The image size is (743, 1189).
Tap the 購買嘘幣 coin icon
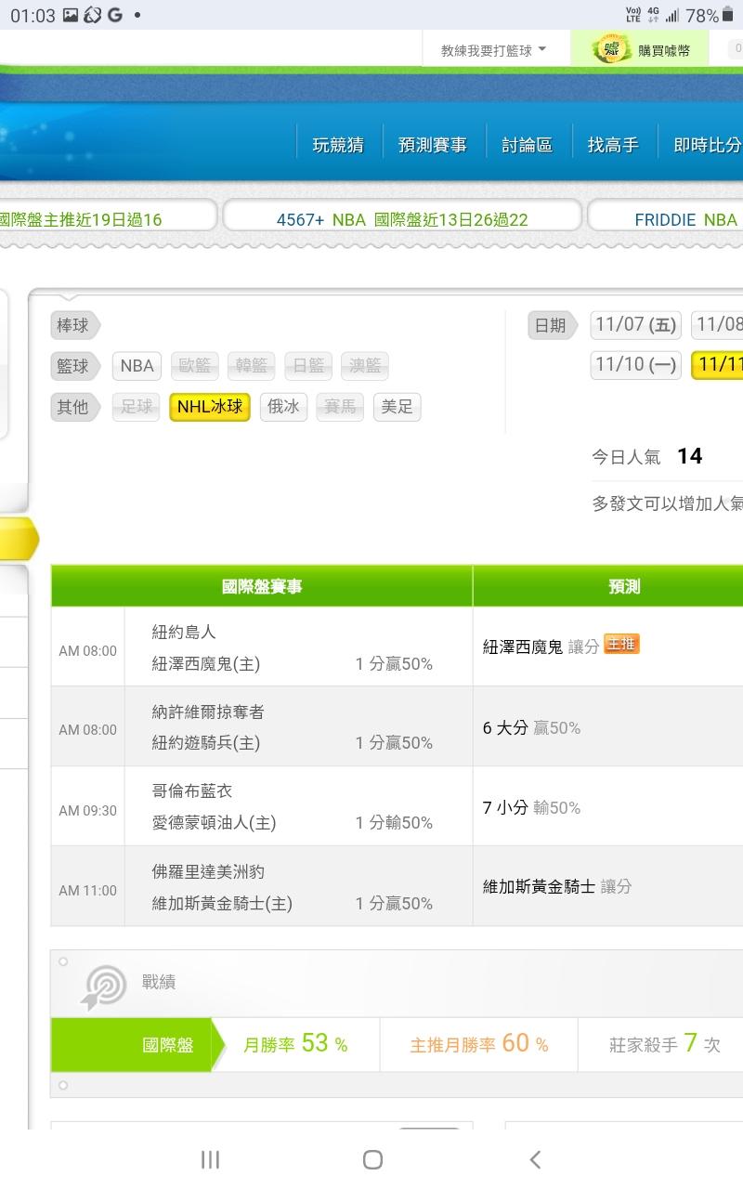pos(611,50)
